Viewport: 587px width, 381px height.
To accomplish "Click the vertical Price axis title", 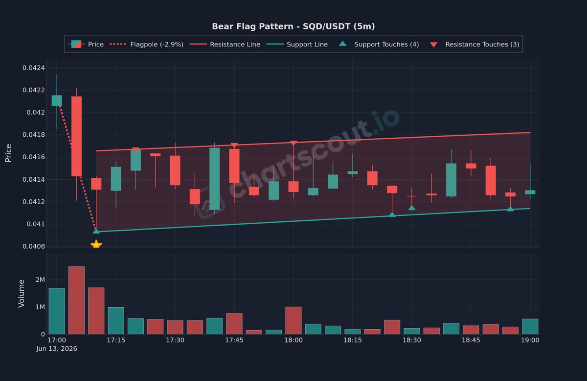I will [8, 153].
